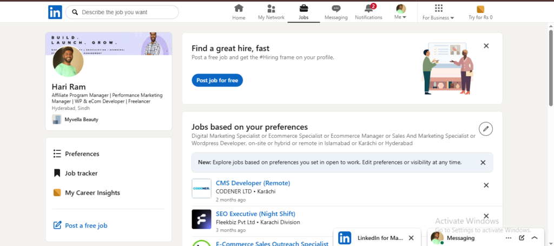The height and width of the screenshot is (246, 554).
Task: Dismiss the CMS Developer job
Action: click(x=486, y=185)
